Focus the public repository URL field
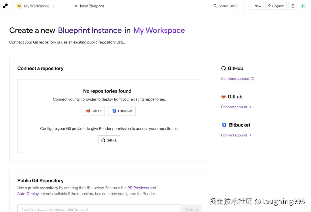Screen dimensions: 311x212 point(99,209)
